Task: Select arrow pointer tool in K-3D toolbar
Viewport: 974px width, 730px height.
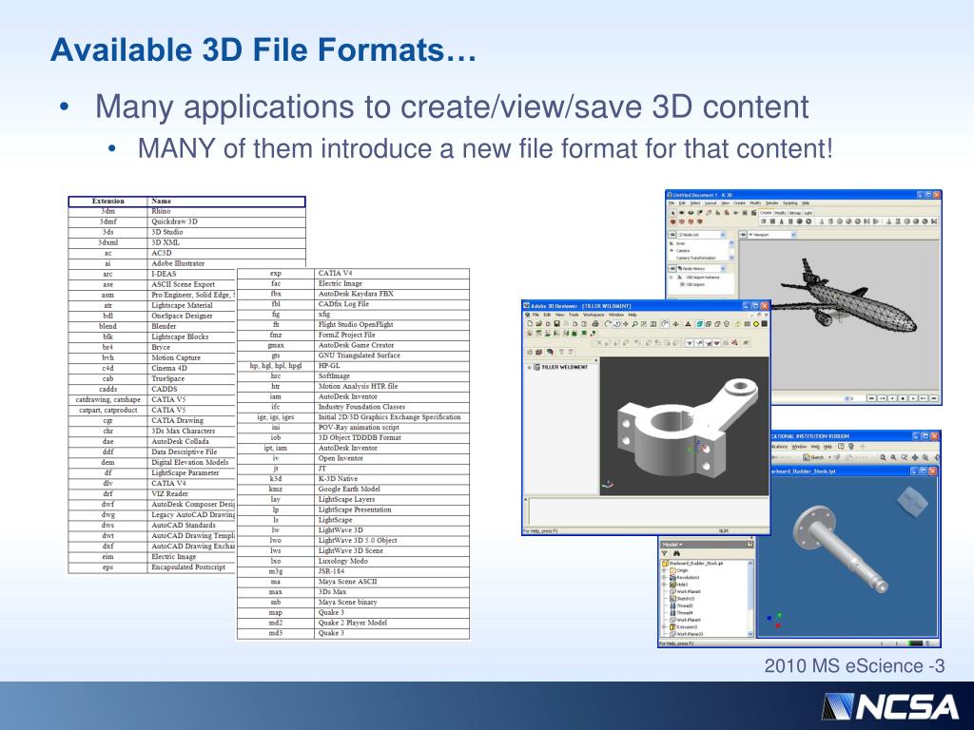Action: pyautogui.click(x=672, y=212)
